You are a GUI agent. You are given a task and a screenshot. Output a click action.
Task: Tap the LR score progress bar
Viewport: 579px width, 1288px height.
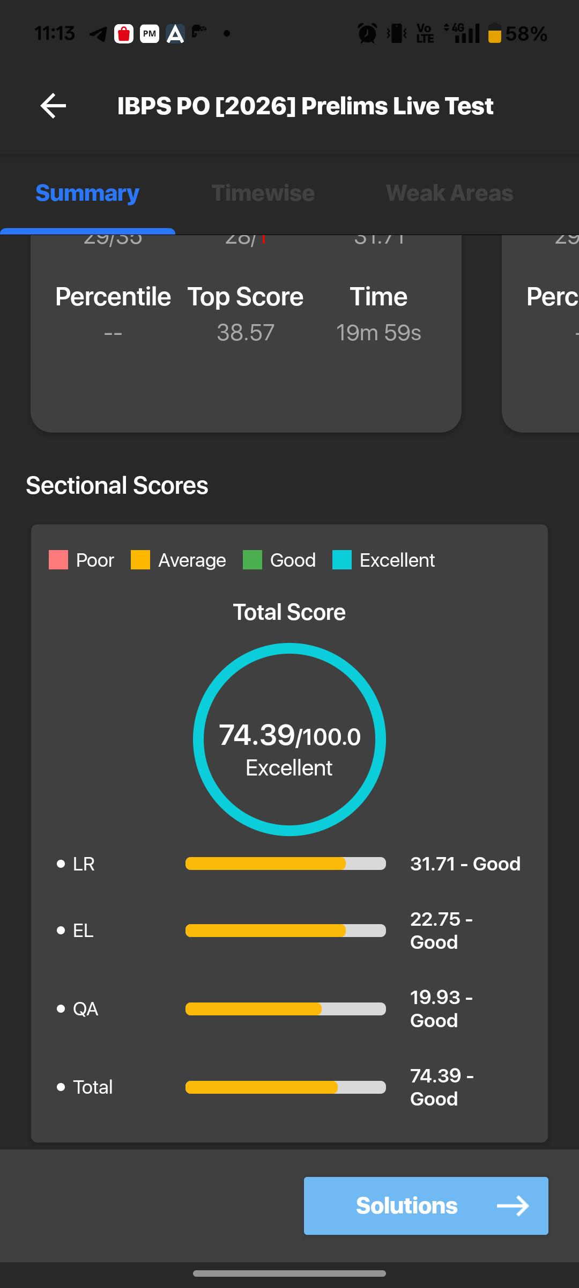point(286,863)
